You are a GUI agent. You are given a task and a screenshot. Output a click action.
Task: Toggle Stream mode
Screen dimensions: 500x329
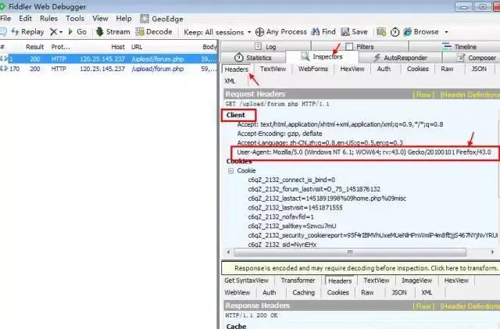pos(113,32)
